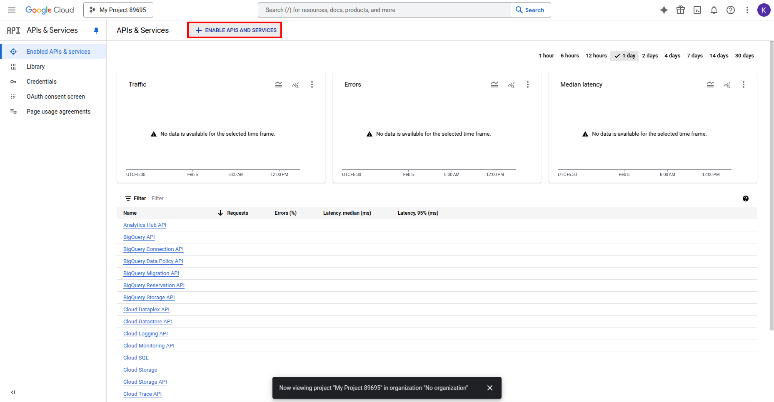Screen dimensions: 774x402
Task: Open Cloud Monitoring API link
Action: click(149, 346)
